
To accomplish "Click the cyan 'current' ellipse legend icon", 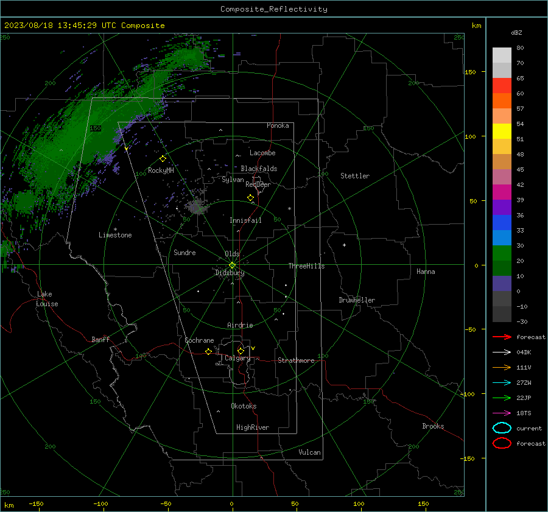I will (502, 428).
